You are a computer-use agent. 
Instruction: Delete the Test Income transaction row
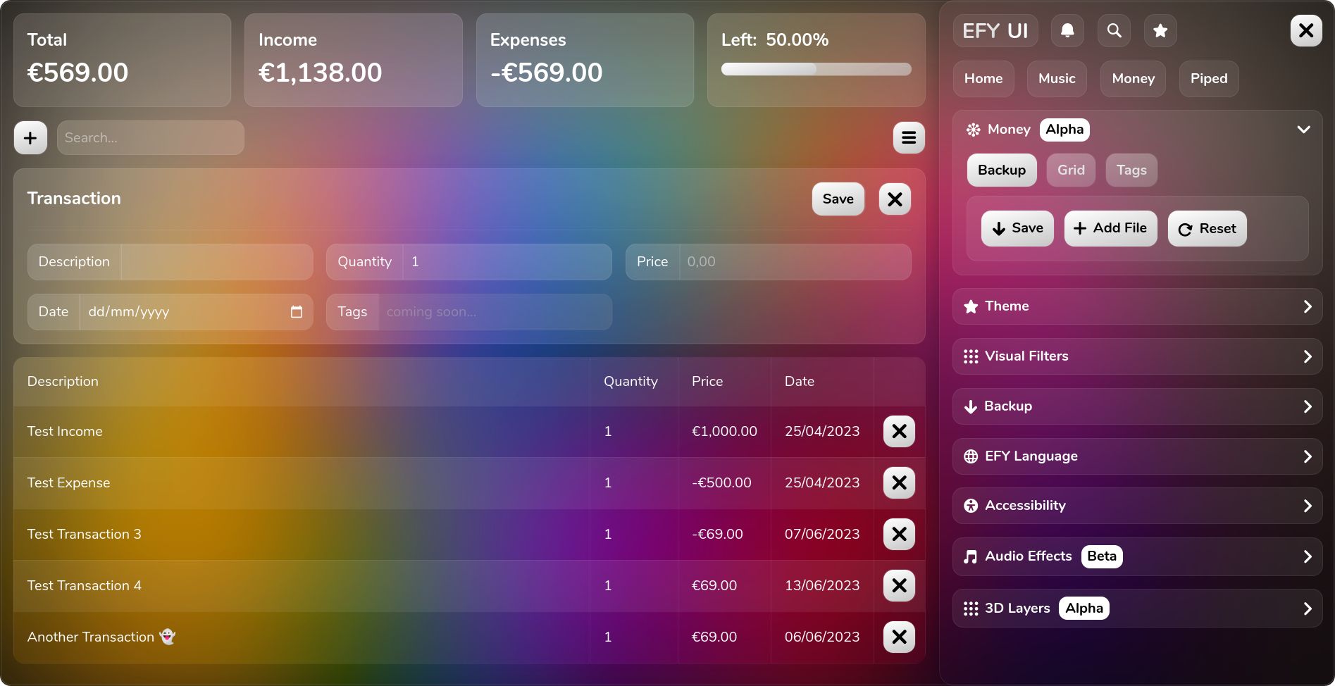(898, 431)
